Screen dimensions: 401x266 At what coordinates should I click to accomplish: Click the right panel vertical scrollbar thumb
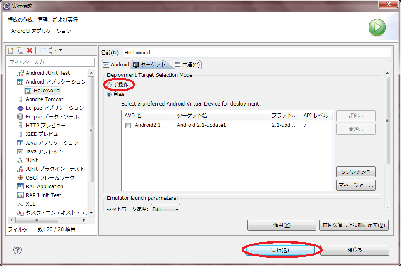(387, 121)
